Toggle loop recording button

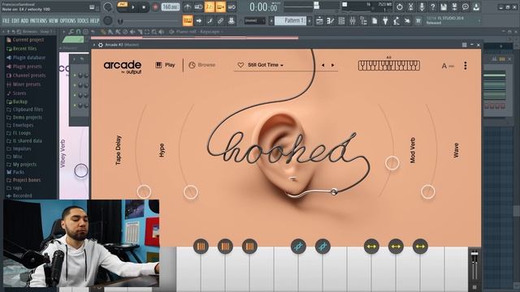point(232,6)
